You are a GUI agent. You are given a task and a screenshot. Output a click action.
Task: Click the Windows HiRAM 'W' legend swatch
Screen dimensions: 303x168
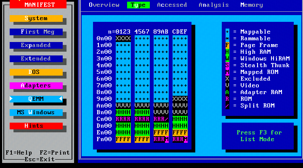click(x=227, y=59)
